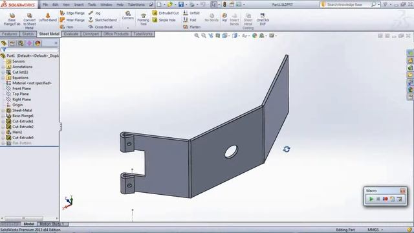This screenshot has height=233, width=414.
Task: Open the Corners tool
Action: tap(128, 16)
